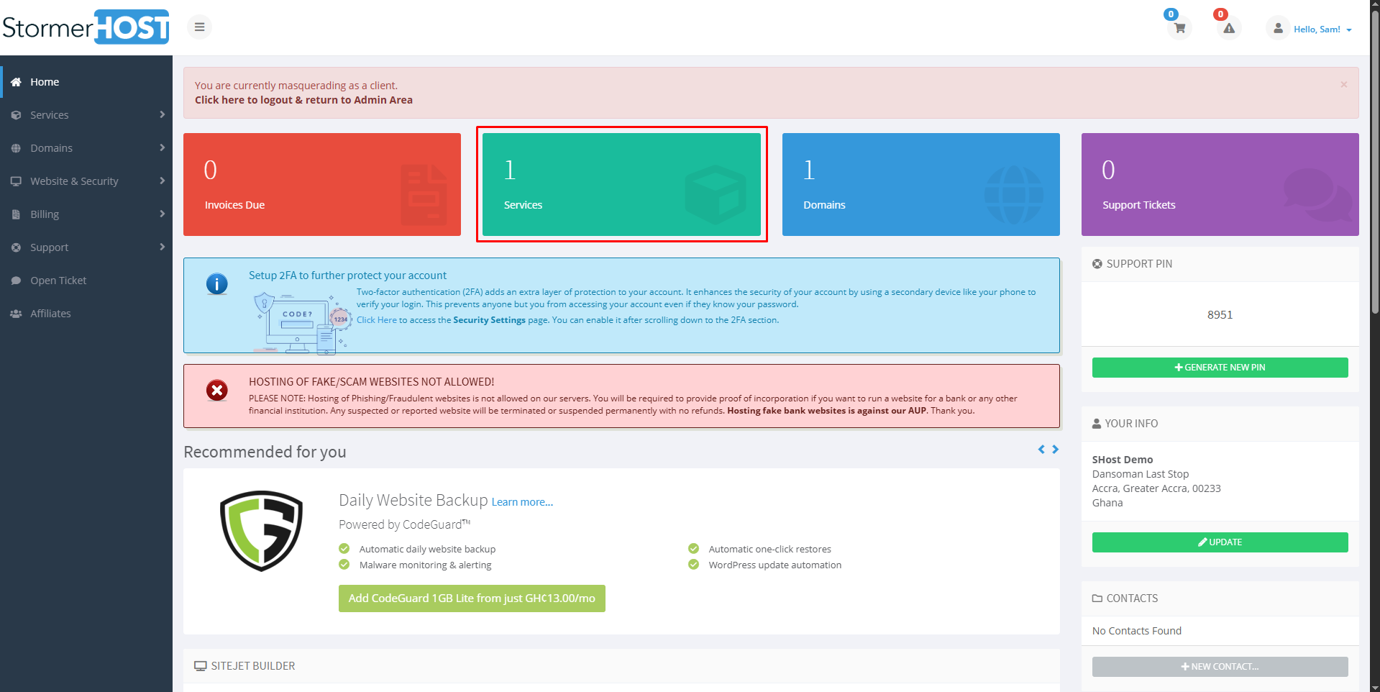Follow the 'Click Here' 2FA link
Screen dimensions: 1380x692
tap(377, 320)
